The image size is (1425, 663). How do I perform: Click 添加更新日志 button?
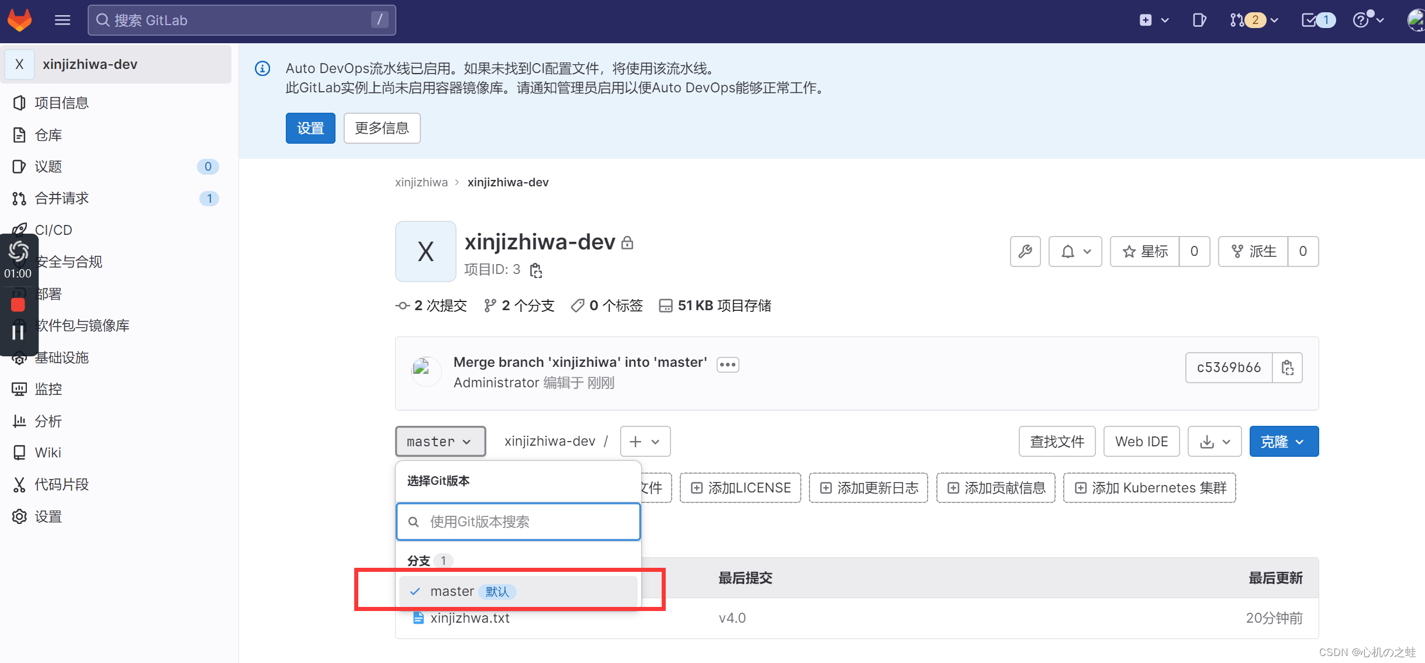click(869, 488)
